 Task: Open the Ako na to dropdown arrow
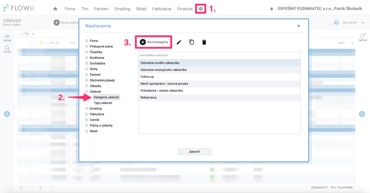tap(363, 23)
